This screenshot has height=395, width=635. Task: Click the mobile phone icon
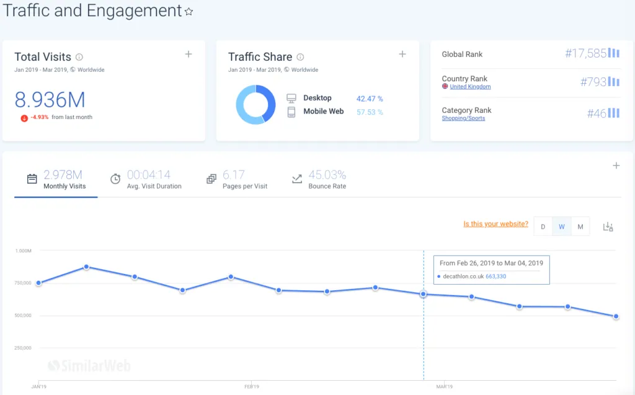coord(291,112)
